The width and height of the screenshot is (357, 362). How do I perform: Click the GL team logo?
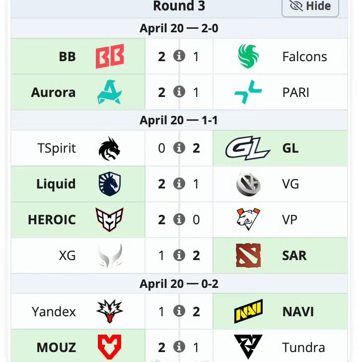(248, 148)
